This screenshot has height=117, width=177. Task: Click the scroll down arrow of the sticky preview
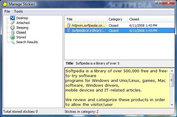coord(172,105)
